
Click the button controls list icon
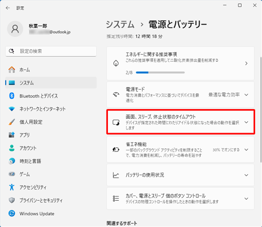pos(116,199)
